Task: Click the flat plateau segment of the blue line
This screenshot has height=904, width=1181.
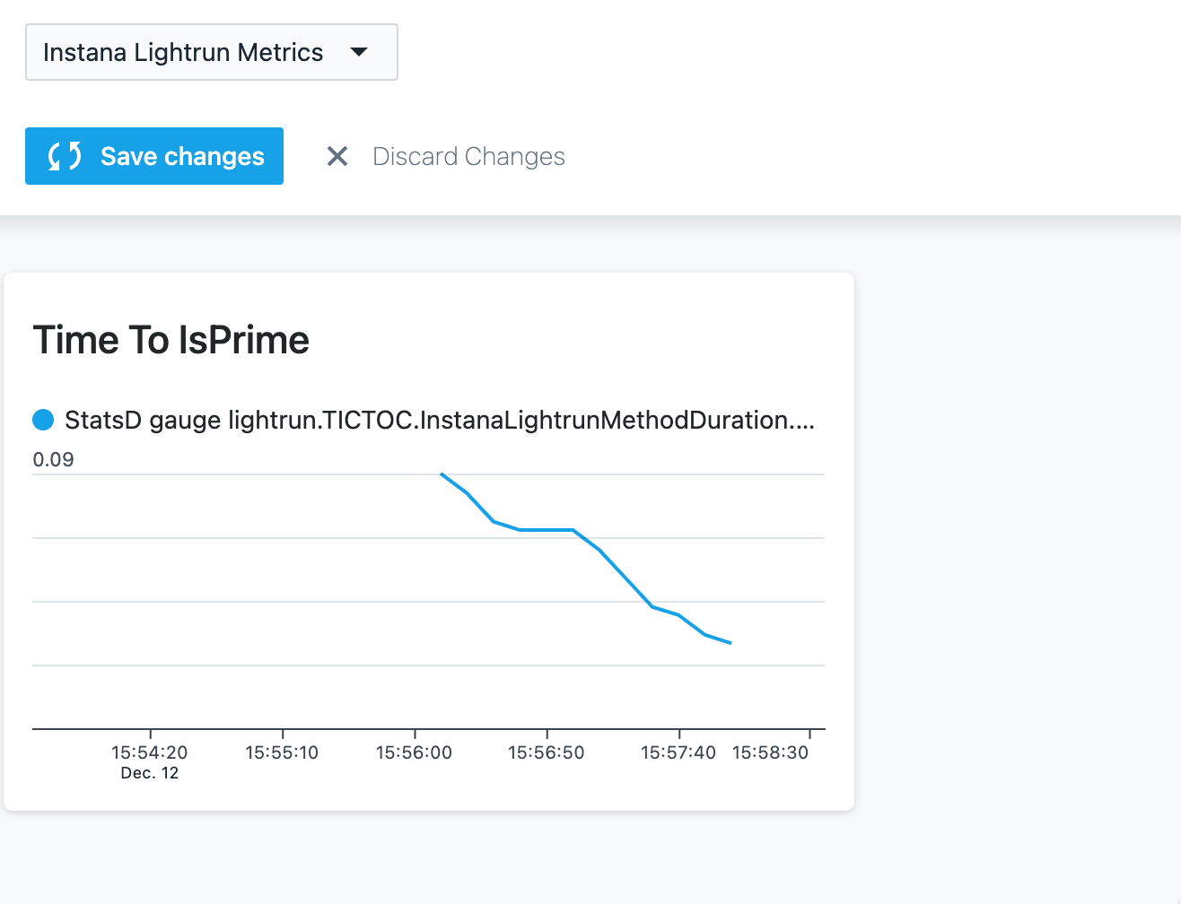Action: [x=547, y=530]
